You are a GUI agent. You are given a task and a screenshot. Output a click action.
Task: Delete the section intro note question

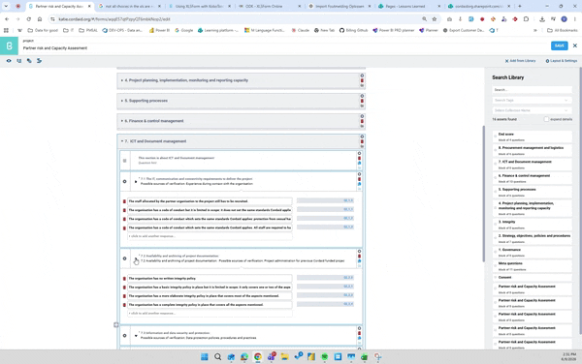[x=359, y=158]
